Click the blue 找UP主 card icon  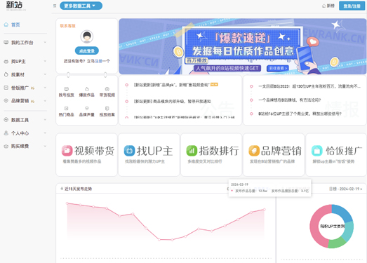[129, 151]
